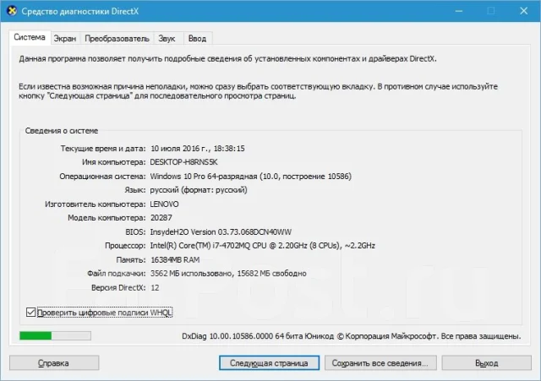Click the Справка button
Screen dimensions: 541x381
(x=54, y=363)
